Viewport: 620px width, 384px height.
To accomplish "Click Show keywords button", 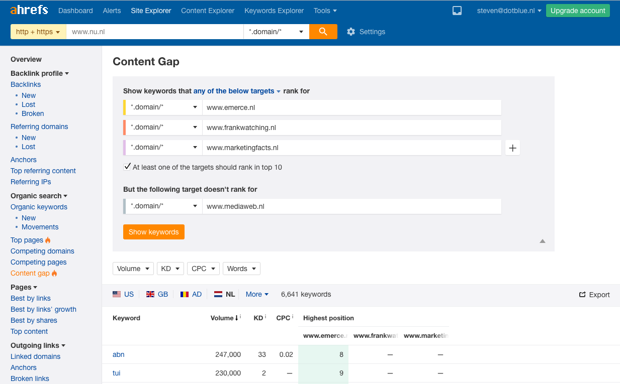I will [154, 232].
